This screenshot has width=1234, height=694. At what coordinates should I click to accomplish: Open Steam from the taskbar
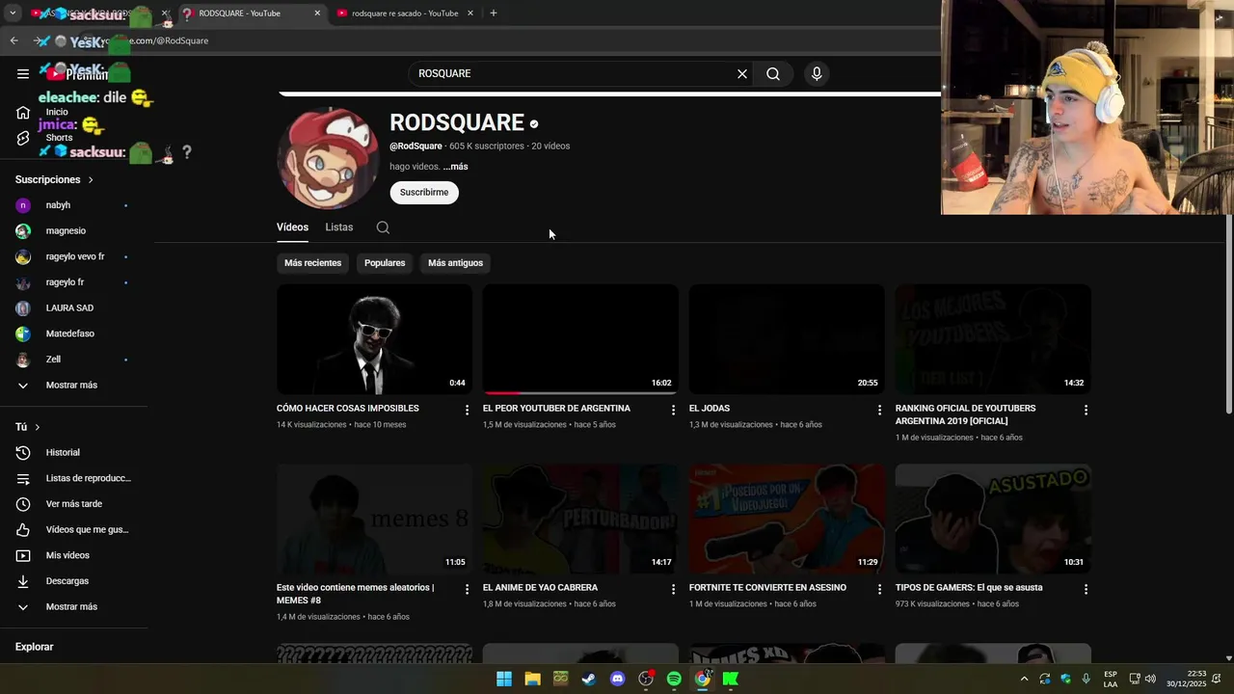click(x=588, y=679)
